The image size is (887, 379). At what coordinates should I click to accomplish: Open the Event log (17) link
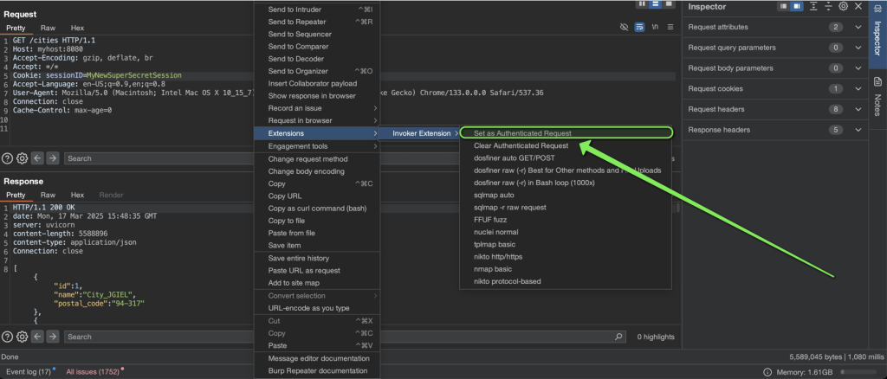pos(29,372)
